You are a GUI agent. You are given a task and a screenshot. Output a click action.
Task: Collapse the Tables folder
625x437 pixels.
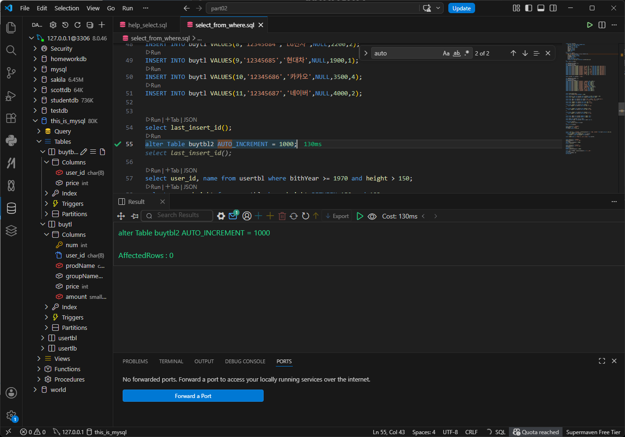[x=39, y=141]
